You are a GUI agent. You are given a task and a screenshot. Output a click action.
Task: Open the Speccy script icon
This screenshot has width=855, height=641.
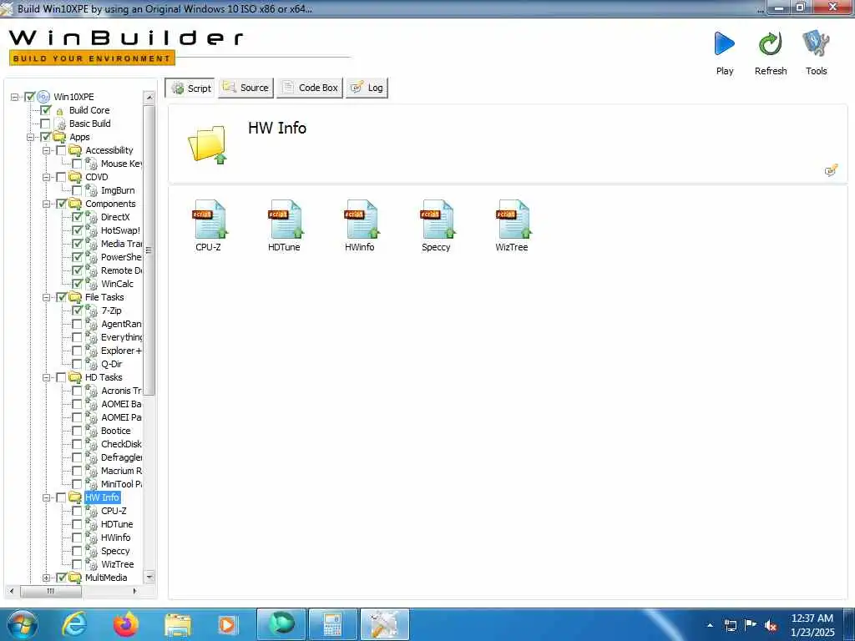pyautogui.click(x=437, y=220)
